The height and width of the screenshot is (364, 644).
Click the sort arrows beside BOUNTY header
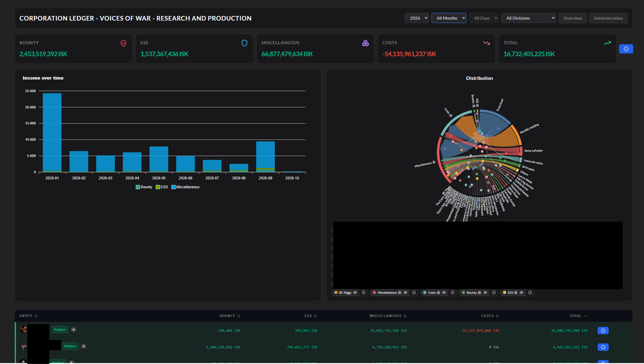(239, 316)
